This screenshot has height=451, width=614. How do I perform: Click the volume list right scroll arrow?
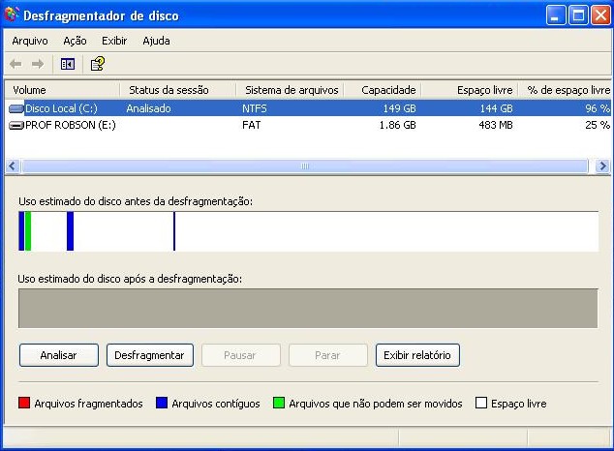tap(602, 165)
